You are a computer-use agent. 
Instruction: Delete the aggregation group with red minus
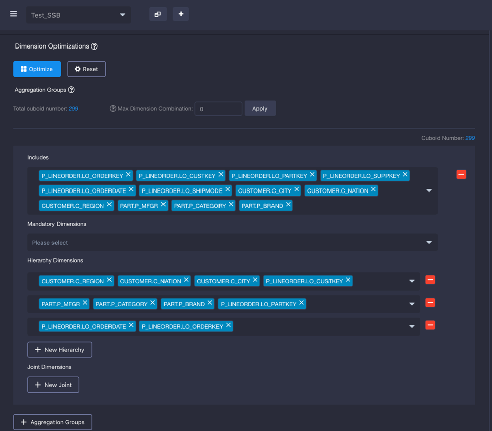[x=461, y=174]
